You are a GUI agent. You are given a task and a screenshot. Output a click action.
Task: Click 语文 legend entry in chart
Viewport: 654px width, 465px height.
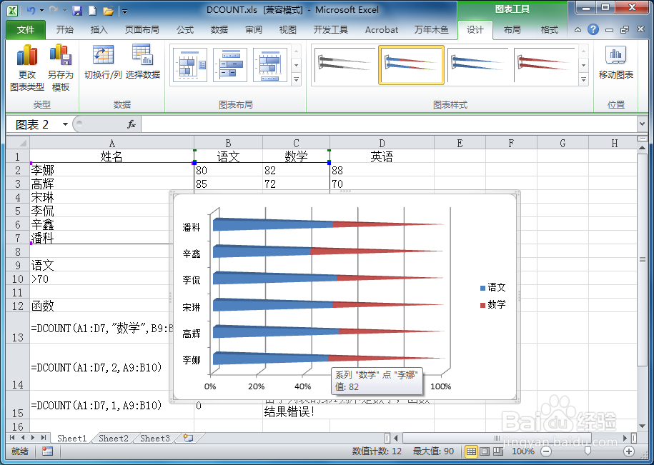(x=492, y=287)
